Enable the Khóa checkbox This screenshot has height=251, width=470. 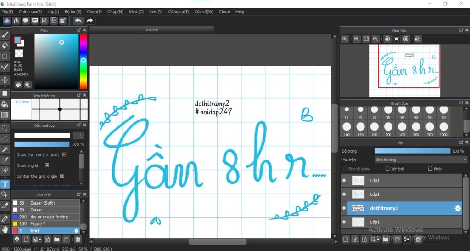click(x=431, y=169)
